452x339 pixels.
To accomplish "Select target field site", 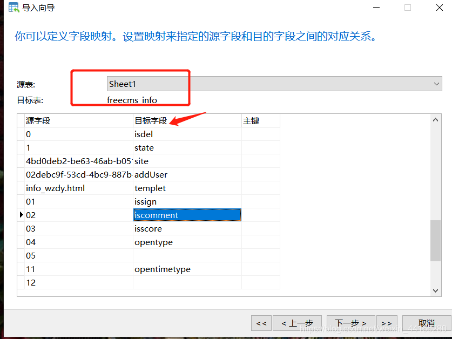I will pyautogui.click(x=187, y=161).
